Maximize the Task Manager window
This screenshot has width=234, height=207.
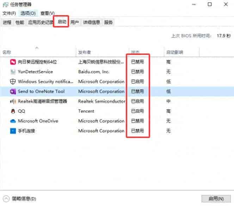pos(210,5)
